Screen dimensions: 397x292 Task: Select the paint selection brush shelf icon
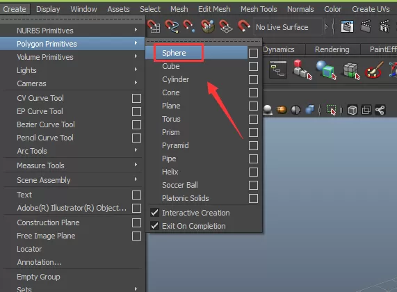click(374, 70)
